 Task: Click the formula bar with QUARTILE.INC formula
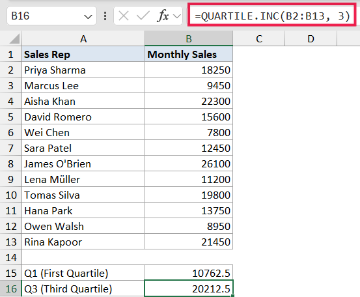click(x=272, y=16)
